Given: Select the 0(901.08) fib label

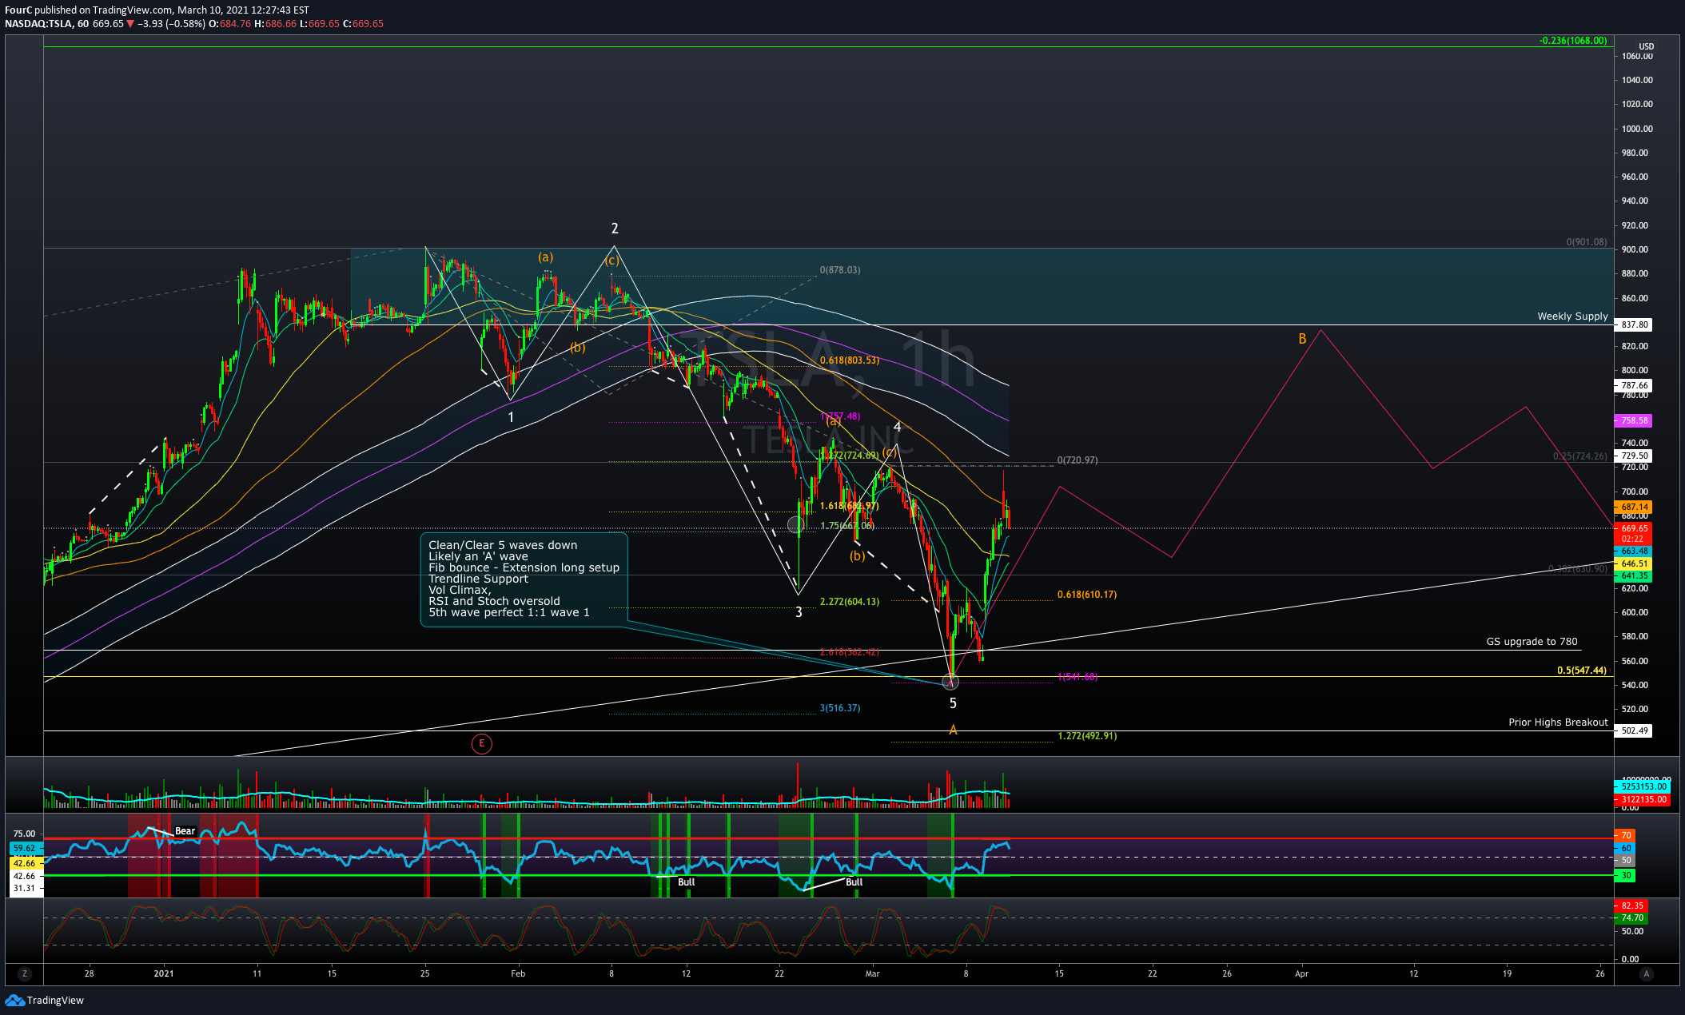Looking at the screenshot, I should pyautogui.click(x=1586, y=242).
